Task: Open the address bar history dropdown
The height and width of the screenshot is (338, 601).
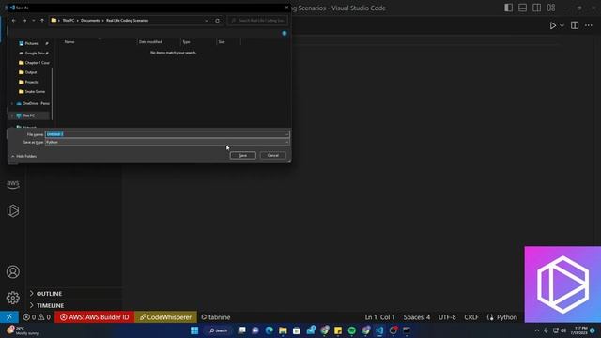Action: tap(207, 21)
